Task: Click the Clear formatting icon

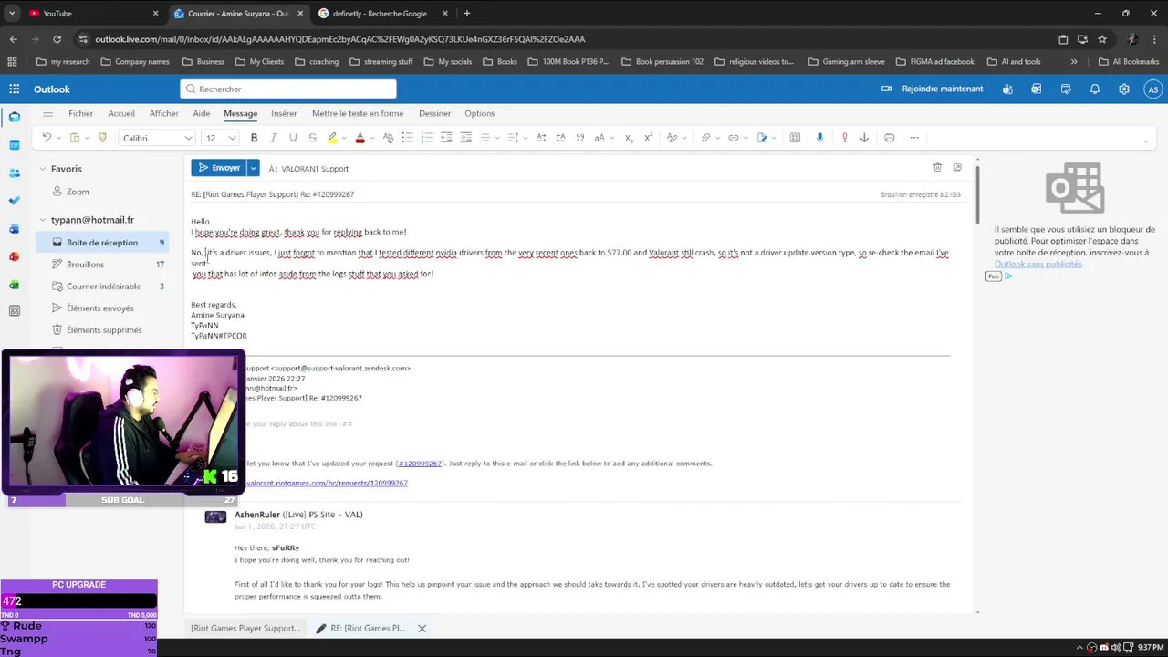Action: 388,138
